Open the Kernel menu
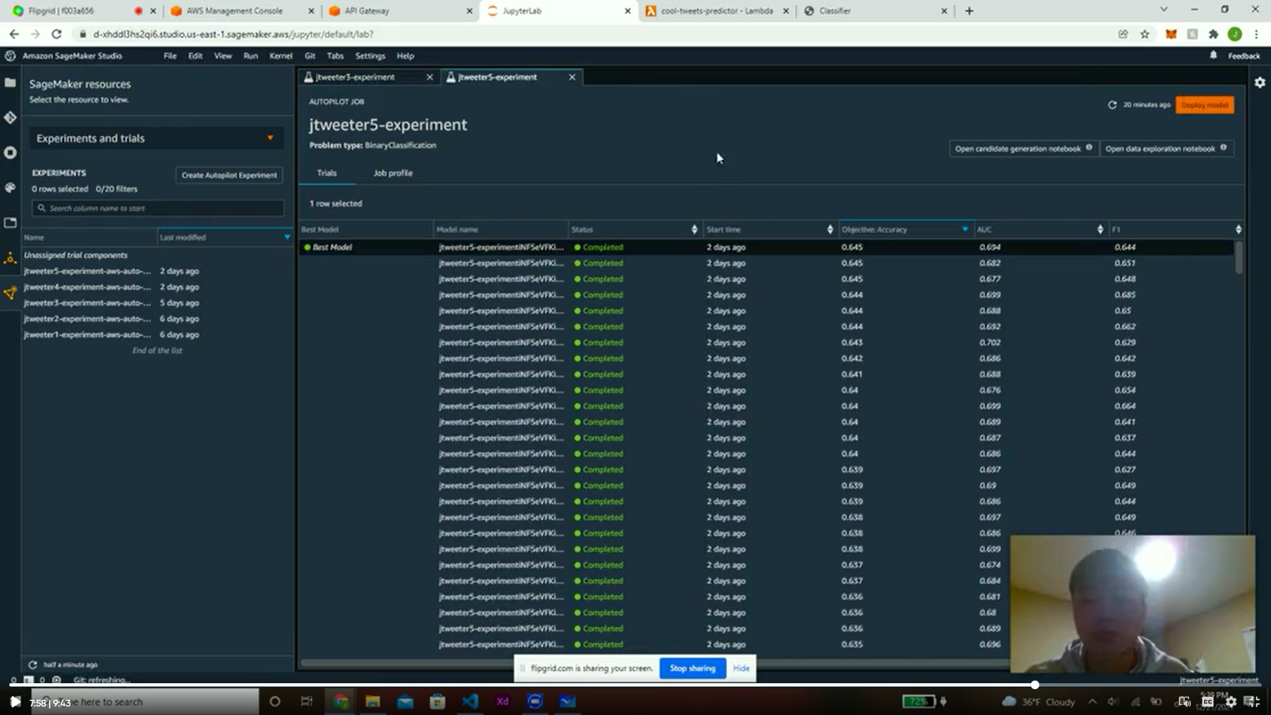Screen dimensions: 1271x715 coord(281,56)
